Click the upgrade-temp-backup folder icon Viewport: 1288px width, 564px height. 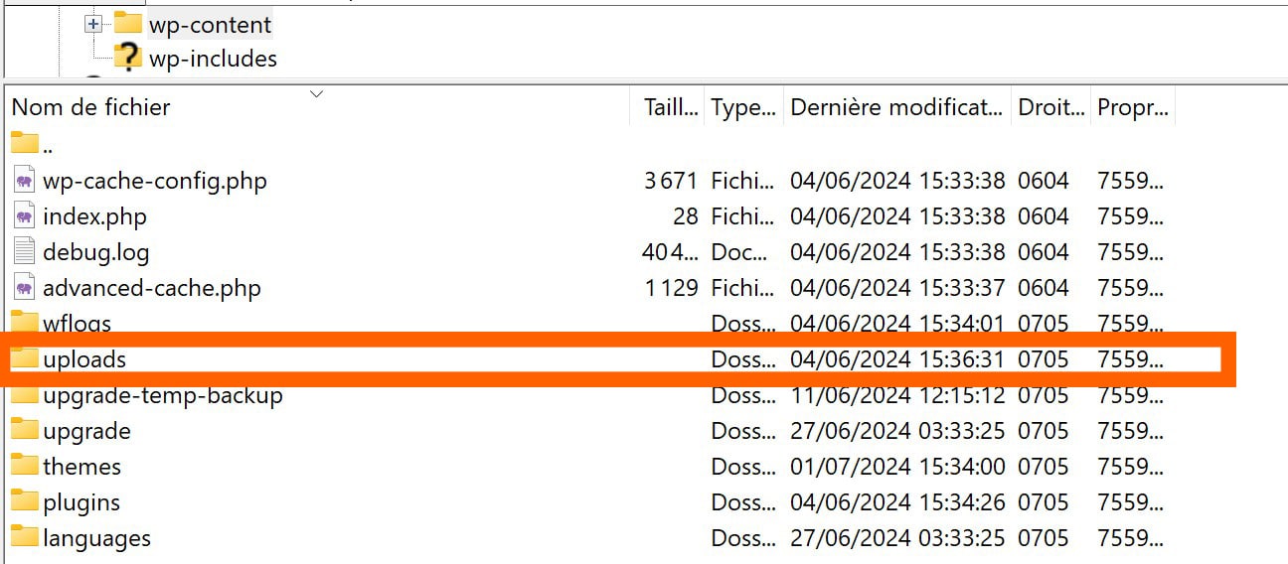click(x=24, y=394)
